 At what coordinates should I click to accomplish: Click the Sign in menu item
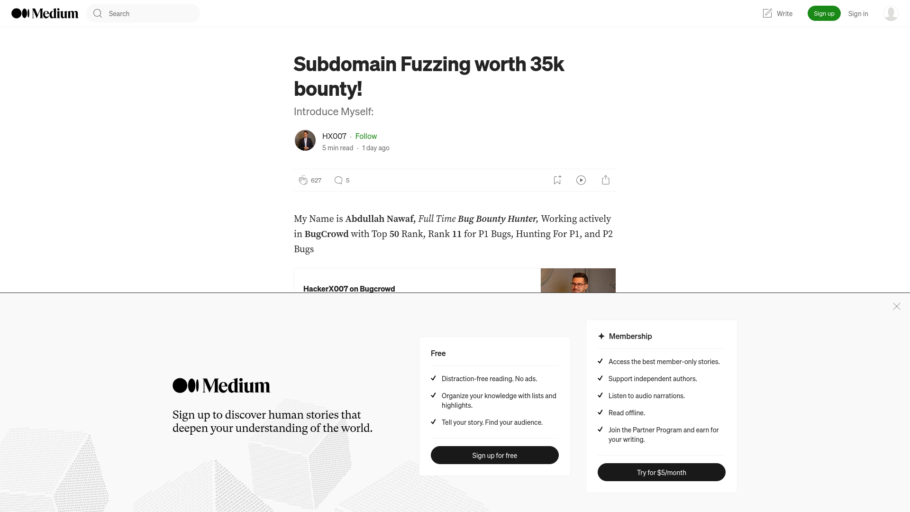pyautogui.click(x=858, y=13)
